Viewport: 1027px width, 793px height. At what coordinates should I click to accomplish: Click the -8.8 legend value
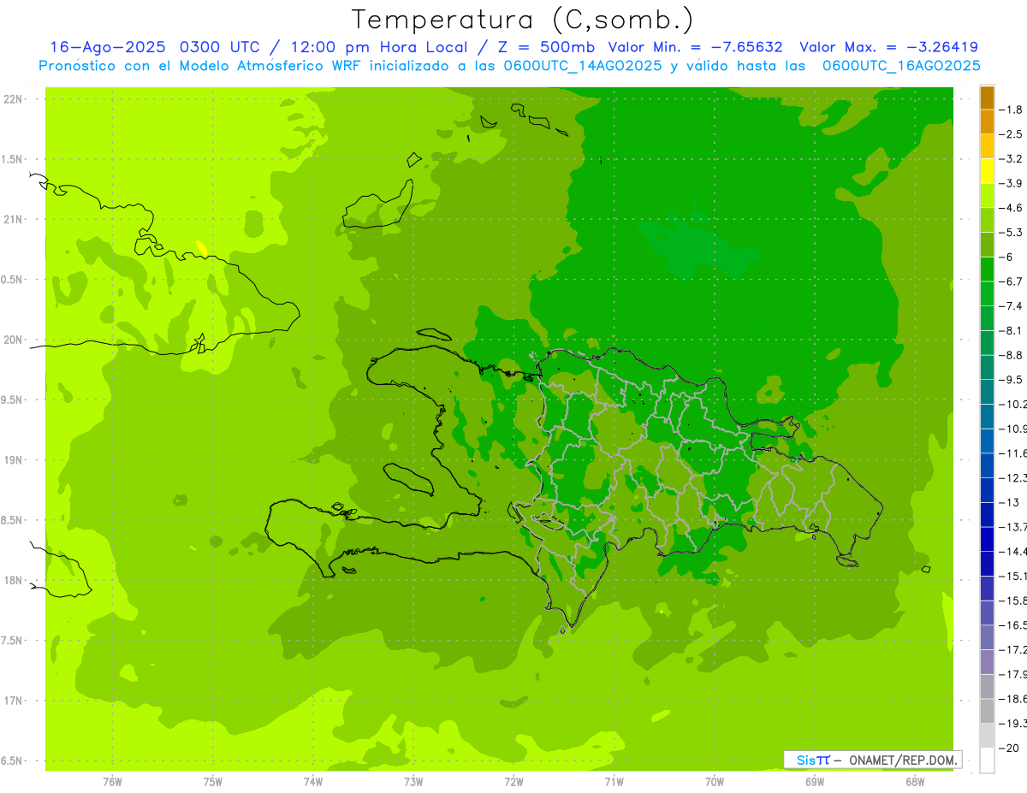1010,355
